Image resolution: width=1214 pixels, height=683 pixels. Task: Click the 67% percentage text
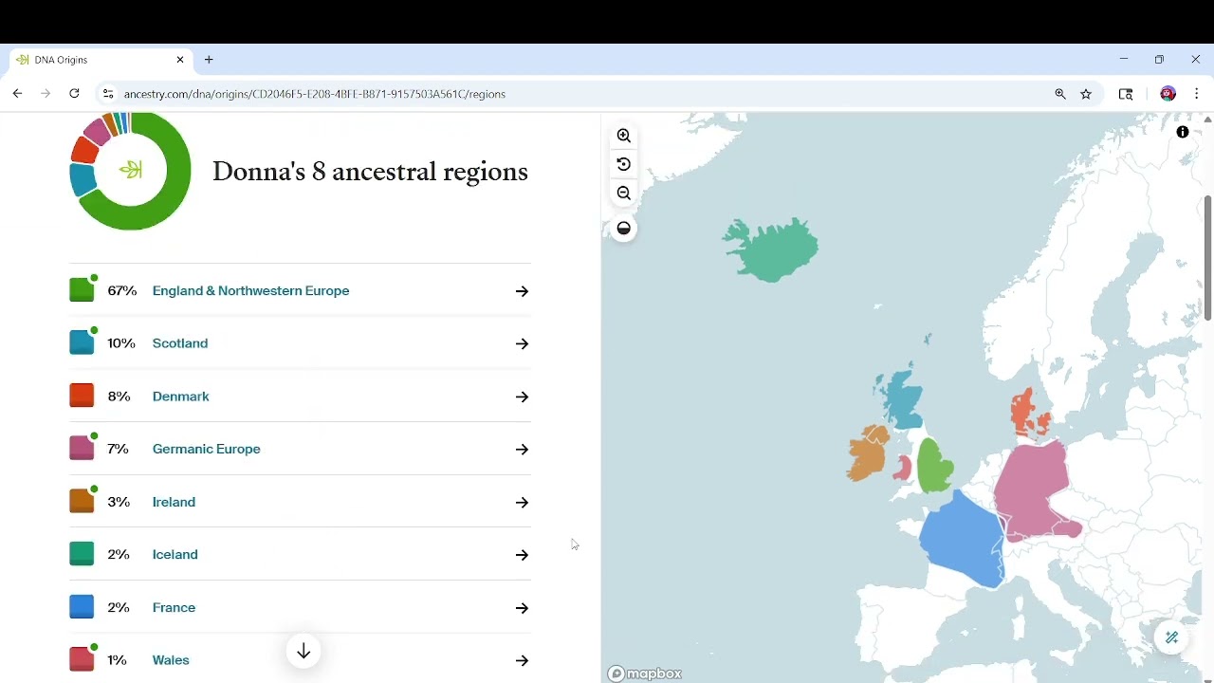tap(122, 291)
